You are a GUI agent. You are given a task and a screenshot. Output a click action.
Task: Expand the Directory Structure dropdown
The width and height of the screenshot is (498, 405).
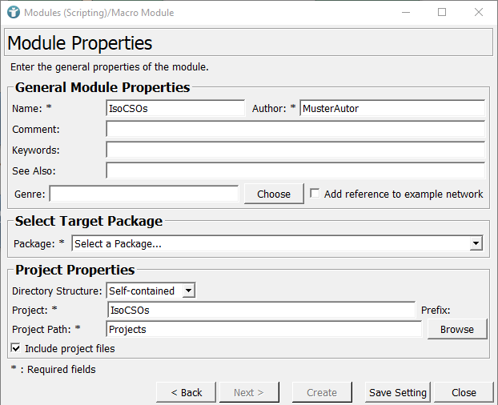[x=151, y=291]
